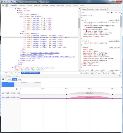Open the Profiles panel tab

[52, 6]
